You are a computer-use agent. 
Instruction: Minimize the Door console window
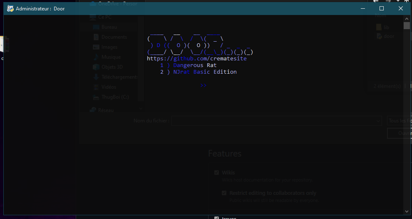point(363,9)
